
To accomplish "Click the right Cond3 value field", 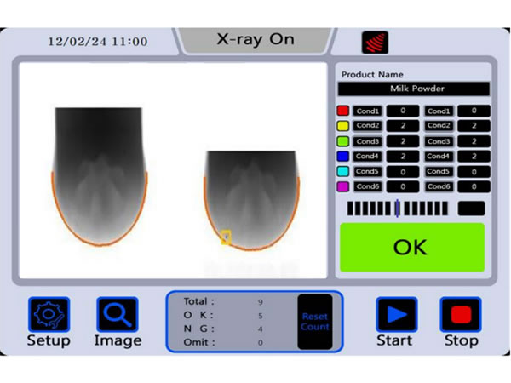I will [x=474, y=141].
